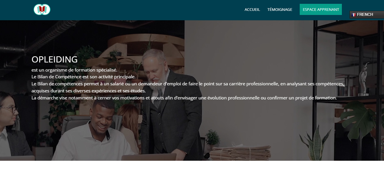Screen dimensions: 384x171
Task: Open the FRENCH language selector
Action: [367, 15]
